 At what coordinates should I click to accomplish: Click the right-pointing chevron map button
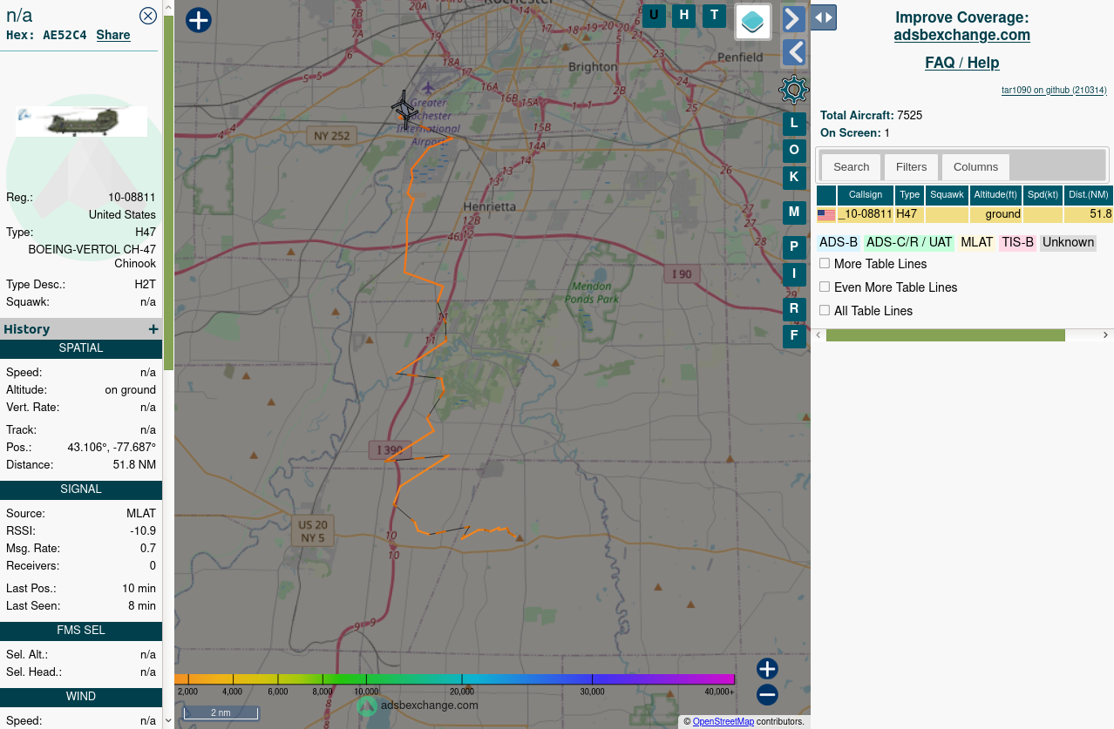click(793, 18)
